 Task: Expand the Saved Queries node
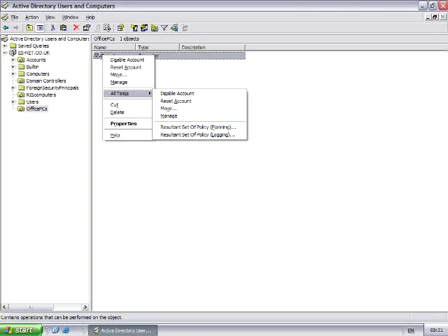5,45
